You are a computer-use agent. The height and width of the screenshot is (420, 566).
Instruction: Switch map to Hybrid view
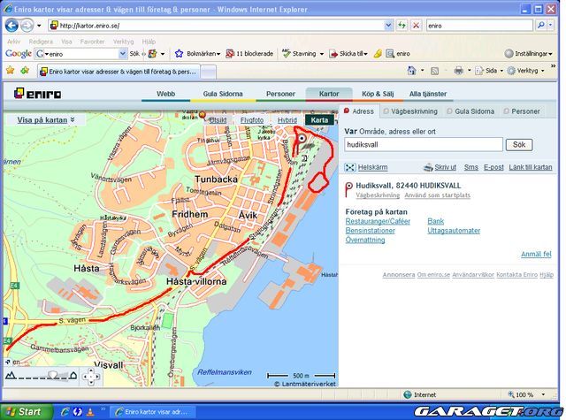(287, 119)
